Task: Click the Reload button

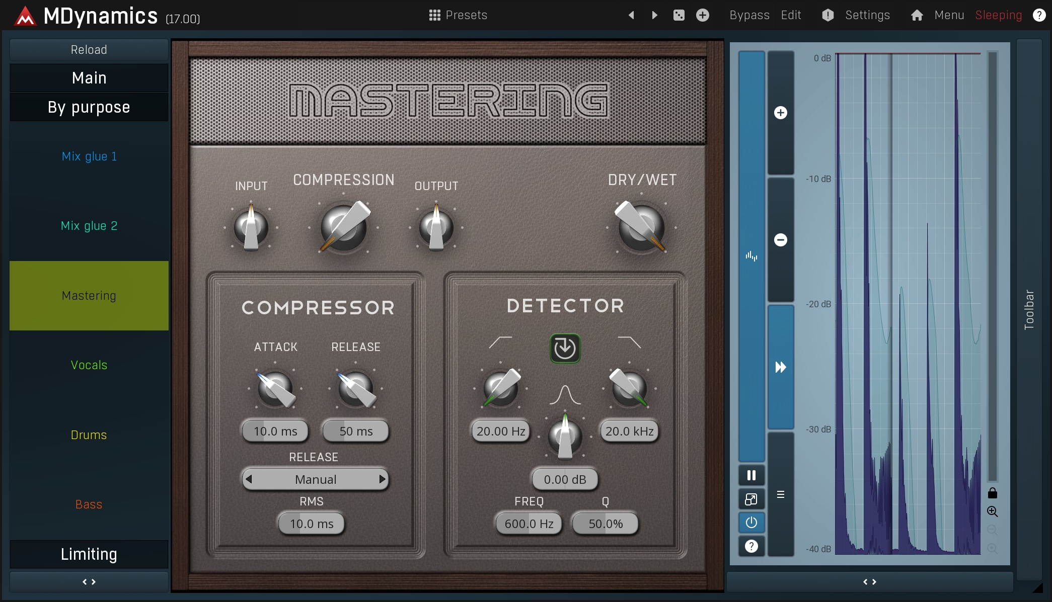Action: pos(89,50)
